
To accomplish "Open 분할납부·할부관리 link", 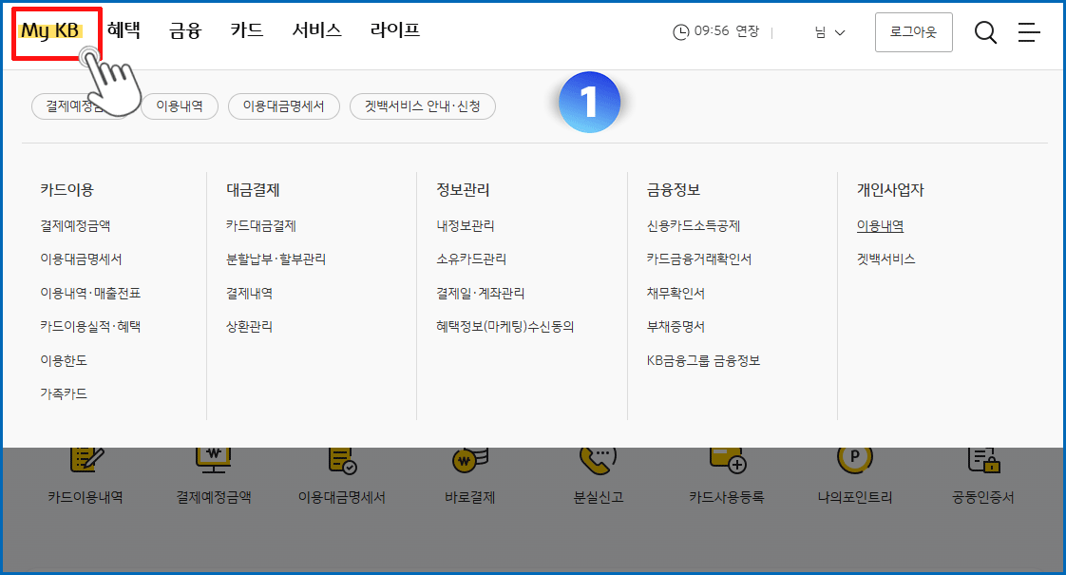I will tap(276, 259).
